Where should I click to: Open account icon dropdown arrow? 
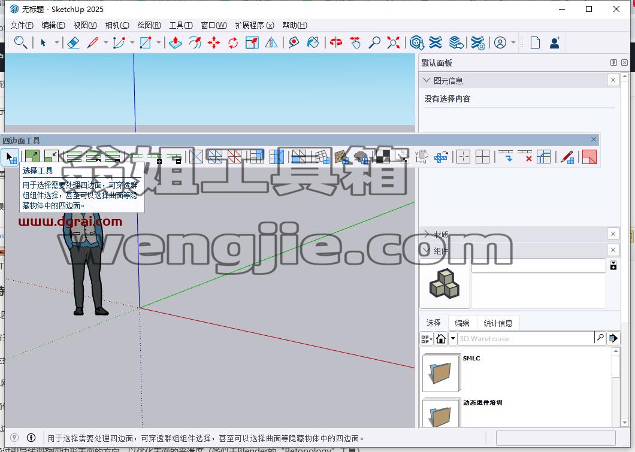click(513, 43)
